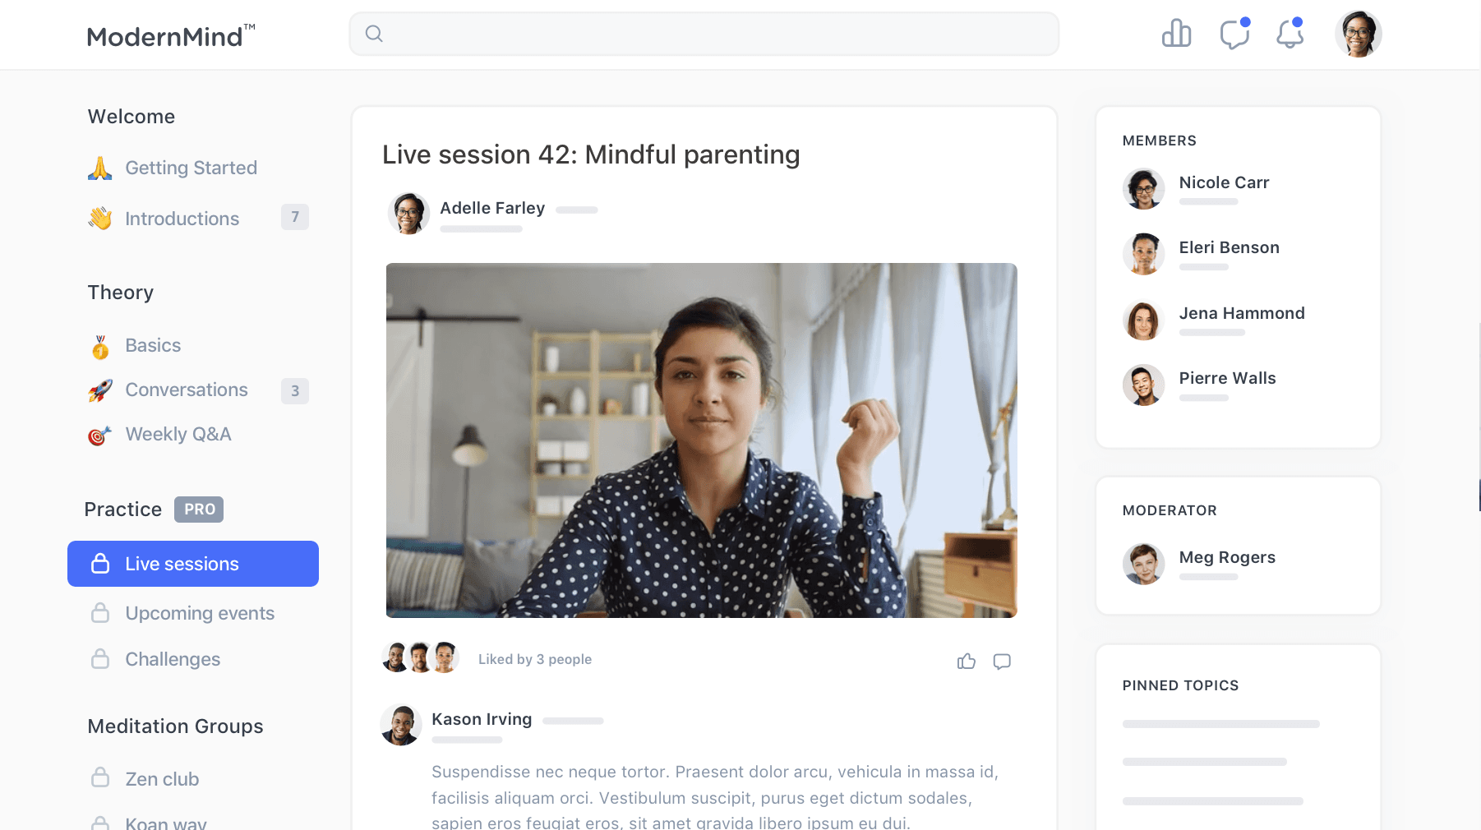Click the Conversations badge showing 3
Viewport: 1481px width, 830px height.
point(295,391)
